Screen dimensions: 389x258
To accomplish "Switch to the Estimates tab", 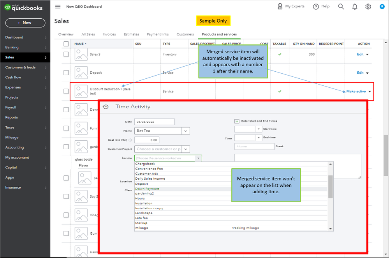I will tap(131, 34).
